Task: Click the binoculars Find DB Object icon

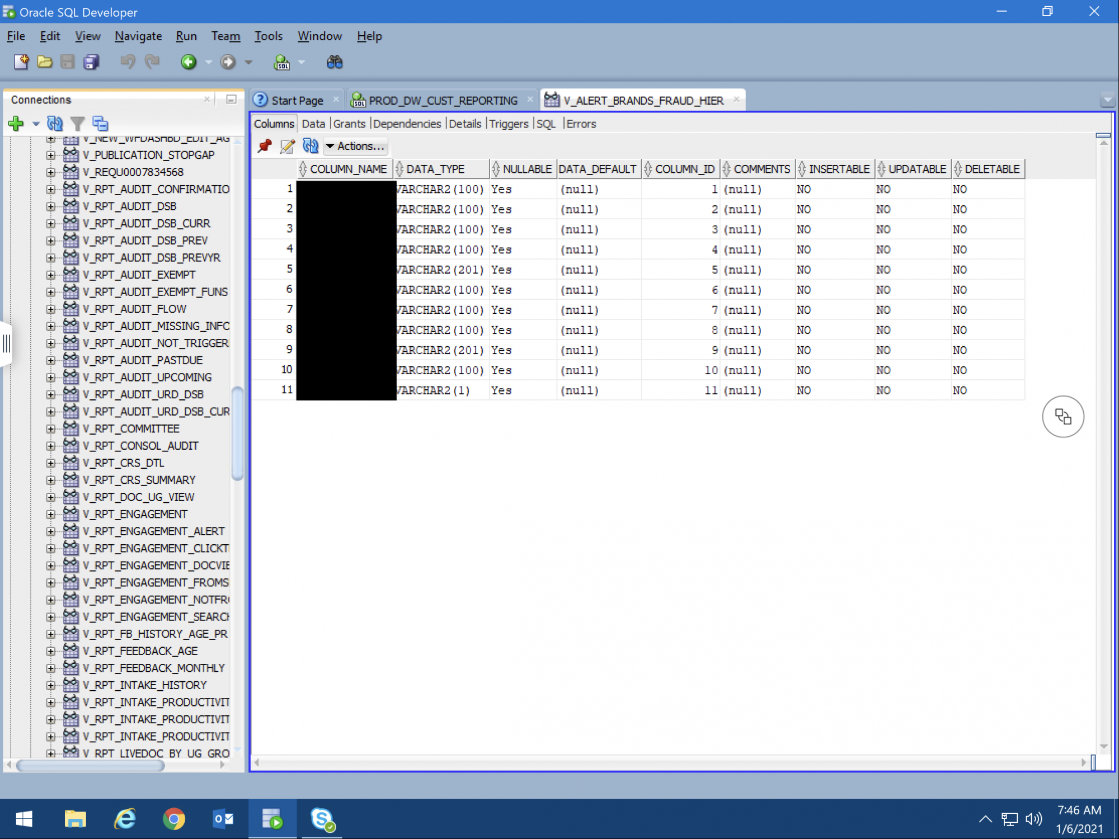Action: pos(334,62)
